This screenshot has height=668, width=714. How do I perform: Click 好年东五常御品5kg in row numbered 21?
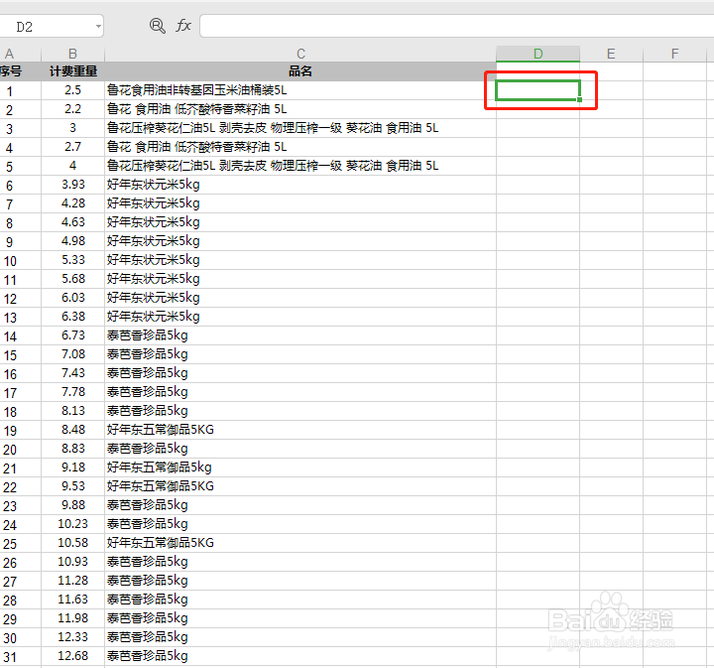pyautogui.click(x=300, y=468)
